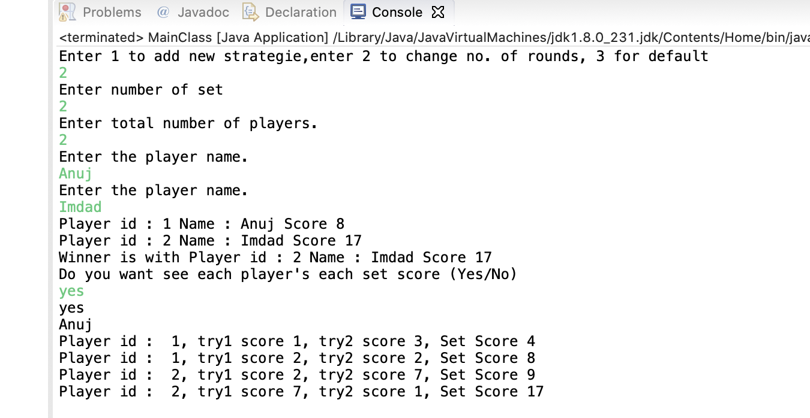Close the Console view with its X
This screenshot has width=810, height=418.
(437, 11)
